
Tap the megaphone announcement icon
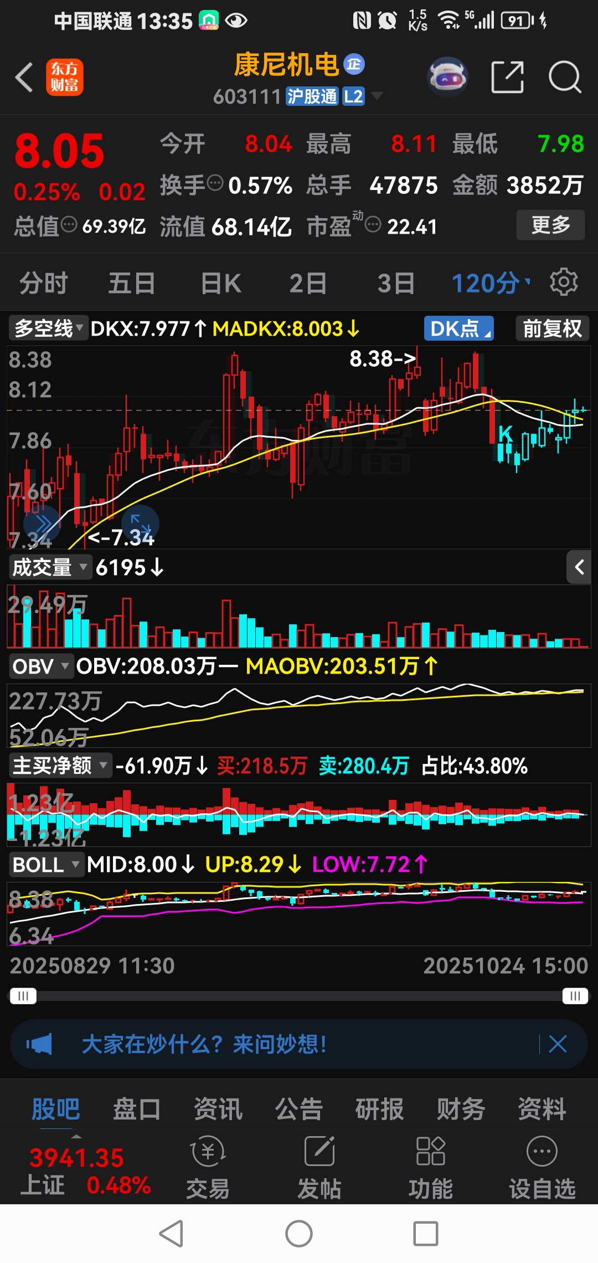(39, 1044)
